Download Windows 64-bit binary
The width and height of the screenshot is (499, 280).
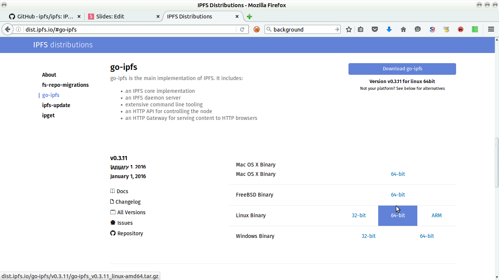(x=427, y=236)
